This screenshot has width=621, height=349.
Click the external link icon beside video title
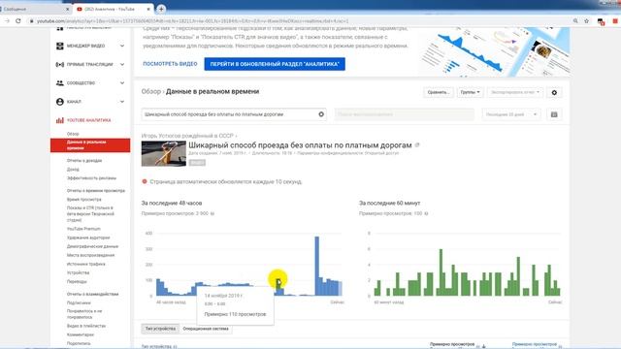pos(417,145)
